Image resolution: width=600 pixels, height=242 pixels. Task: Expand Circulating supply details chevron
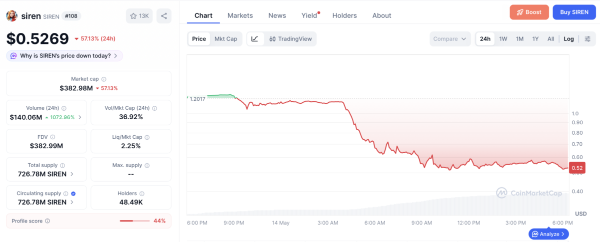[71, 203]
